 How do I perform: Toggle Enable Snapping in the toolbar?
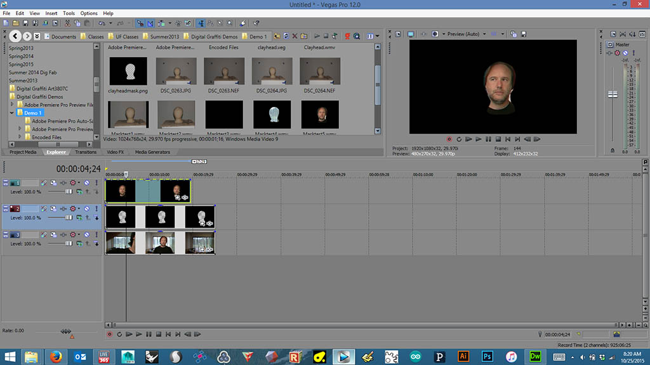coord(140,23)
